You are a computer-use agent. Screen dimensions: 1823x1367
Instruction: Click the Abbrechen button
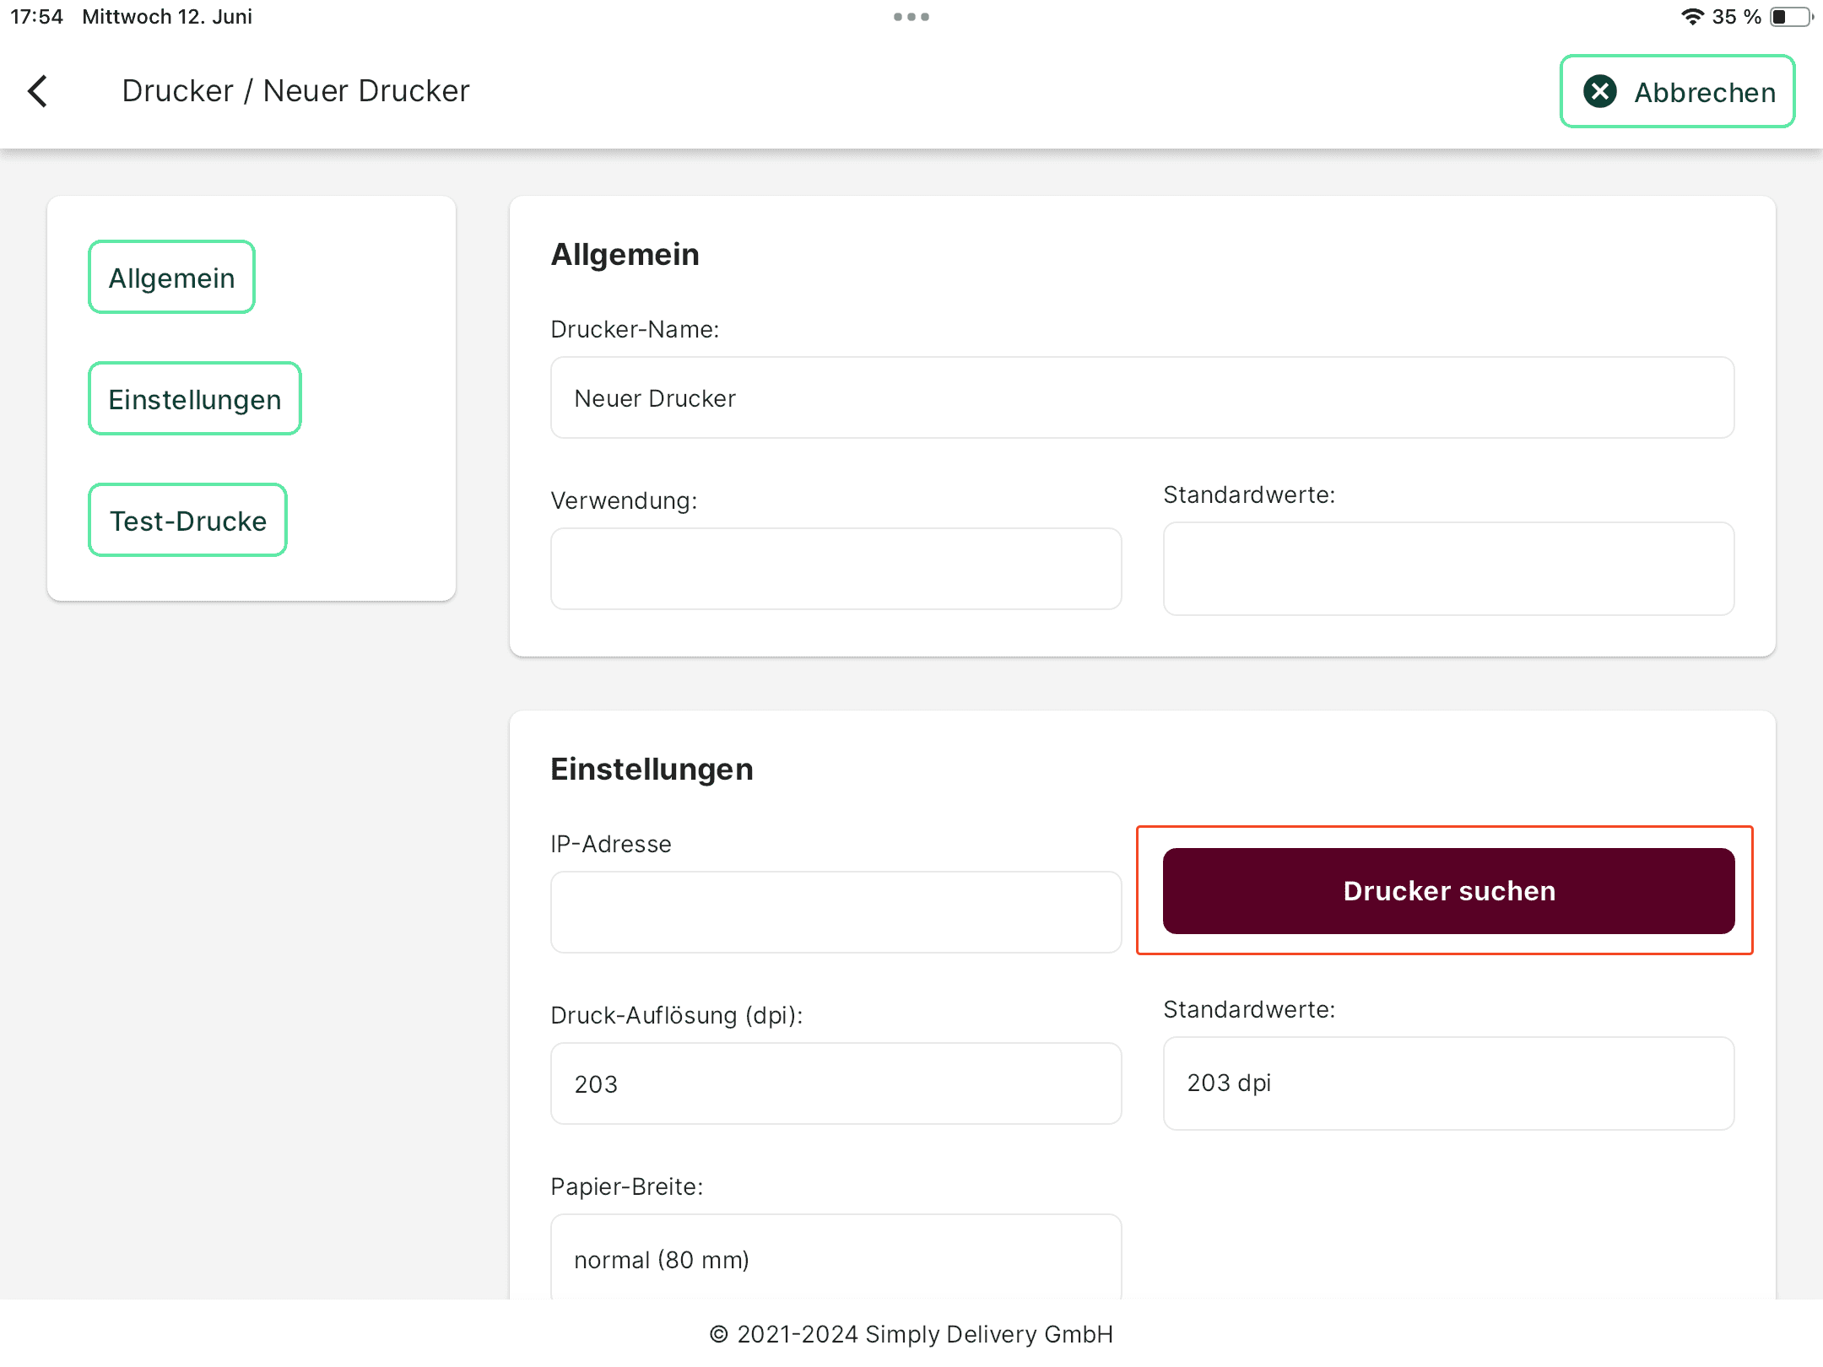tap(1677, 91)
